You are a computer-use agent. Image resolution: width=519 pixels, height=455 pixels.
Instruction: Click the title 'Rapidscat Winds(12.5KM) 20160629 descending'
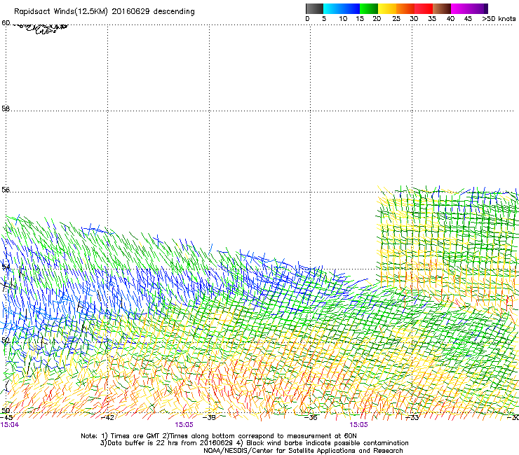tap(105, 12)
